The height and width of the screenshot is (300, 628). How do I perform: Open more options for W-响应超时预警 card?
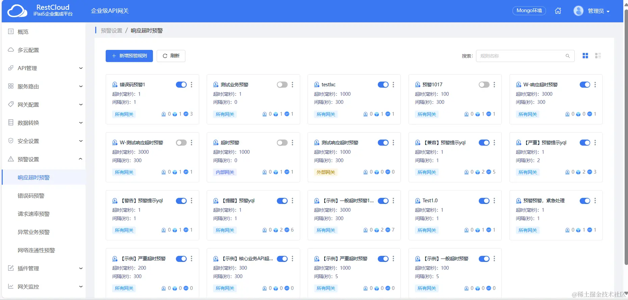[x=595, y=85]
